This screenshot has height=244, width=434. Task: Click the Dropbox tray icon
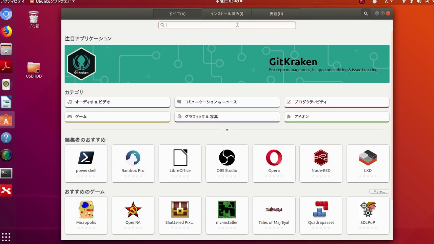375,2
